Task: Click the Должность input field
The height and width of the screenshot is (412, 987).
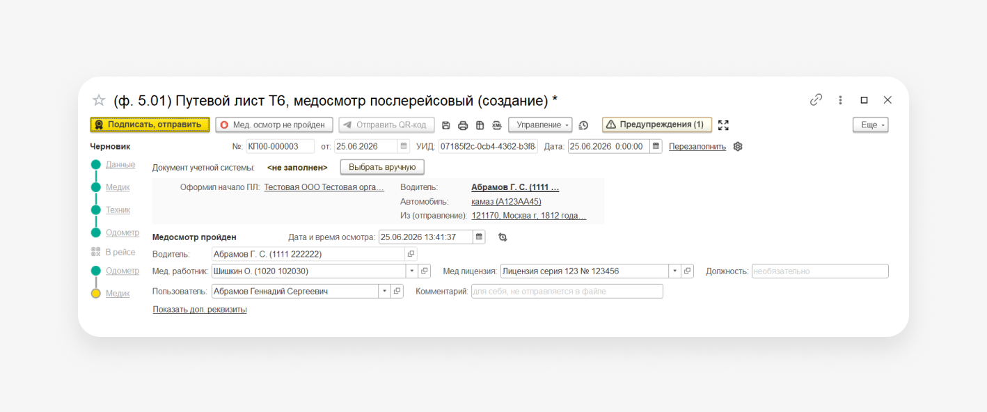Action: pyautogui.click(x=820, y=271)
